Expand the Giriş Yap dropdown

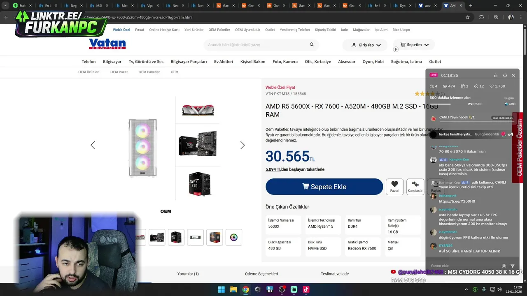point(379,45)
